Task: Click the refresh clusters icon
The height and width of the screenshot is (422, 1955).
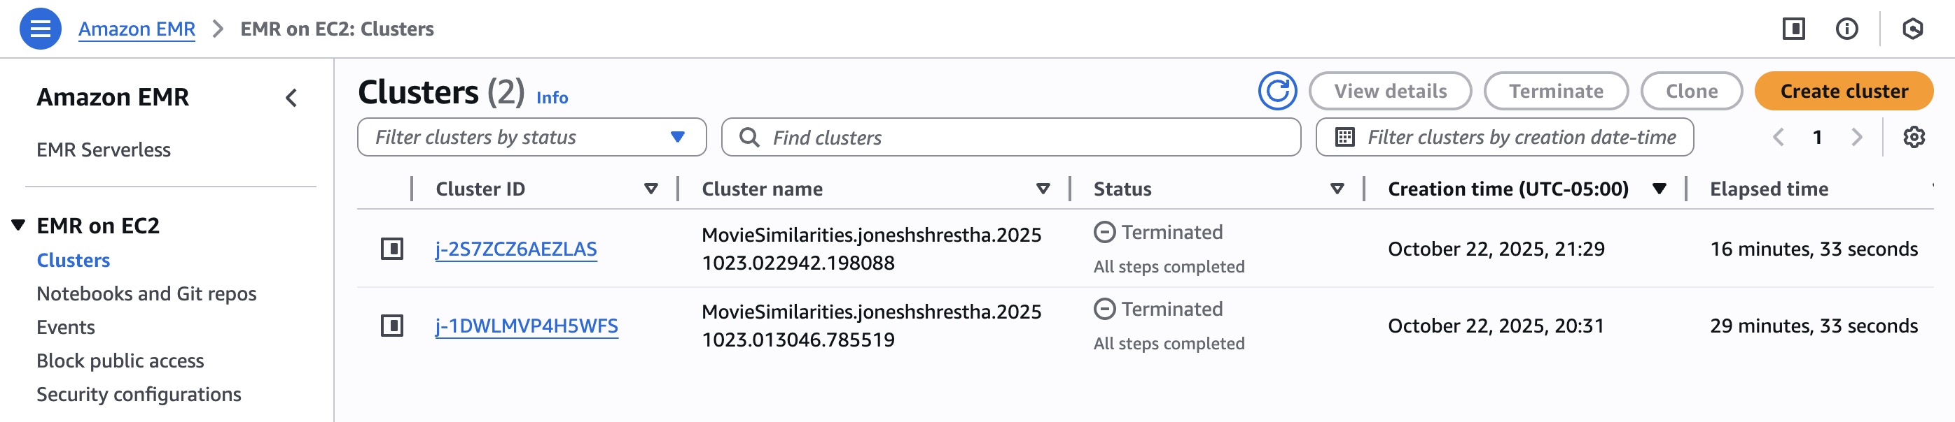Action: point(1276,92)
